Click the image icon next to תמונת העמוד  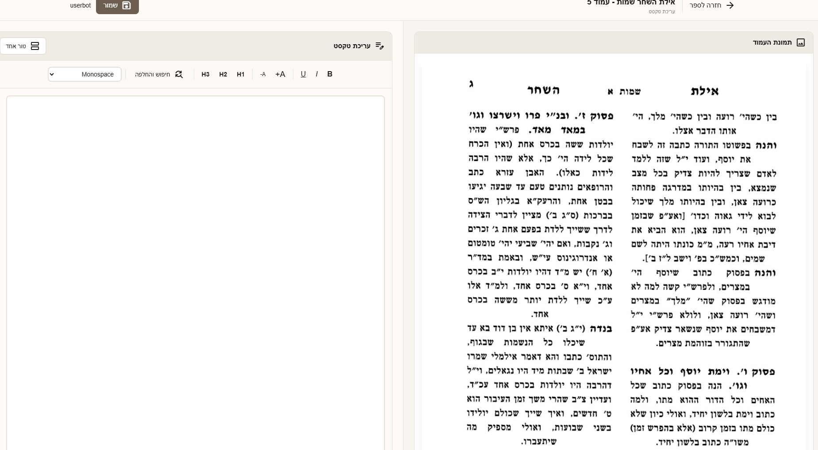800,42
